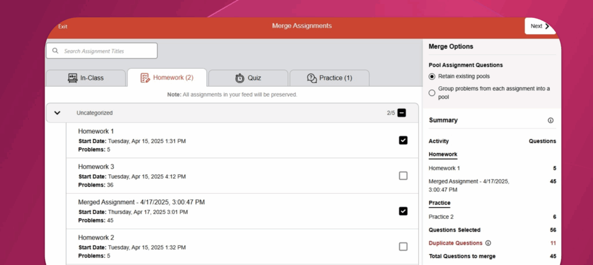This screenshot has width=593, height=265.
Task: Click Exit in the header
Action: point(63,27)
